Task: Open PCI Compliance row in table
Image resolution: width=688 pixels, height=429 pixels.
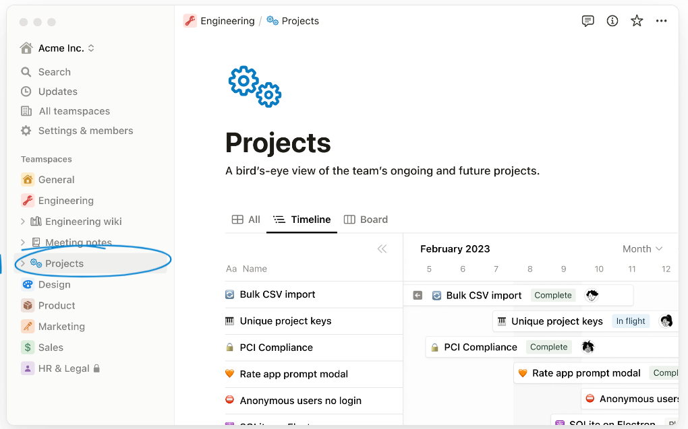Action: (314, 348)
